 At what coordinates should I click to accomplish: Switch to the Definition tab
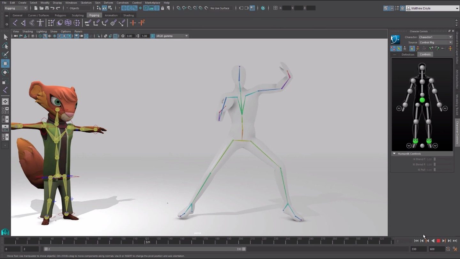pyautogui.click(x=408, y=55)
